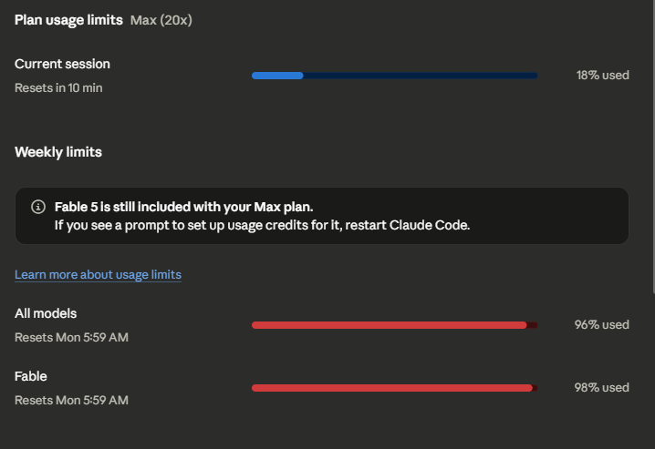Screen dimensions: 655x449
Task: Click the '18% used' value
Action: coord(603,75)
